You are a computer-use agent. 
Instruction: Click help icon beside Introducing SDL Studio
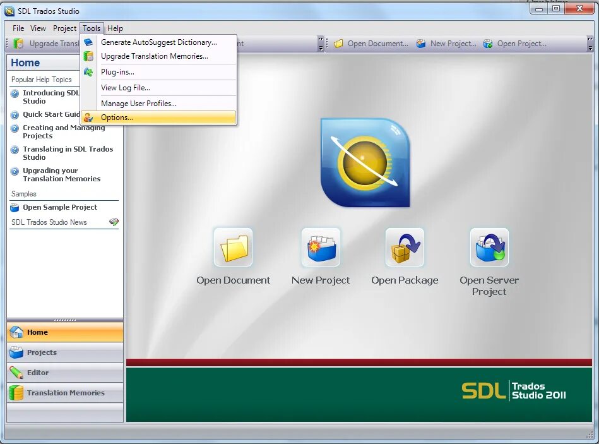pyautogui.click(x=15, y=93)
